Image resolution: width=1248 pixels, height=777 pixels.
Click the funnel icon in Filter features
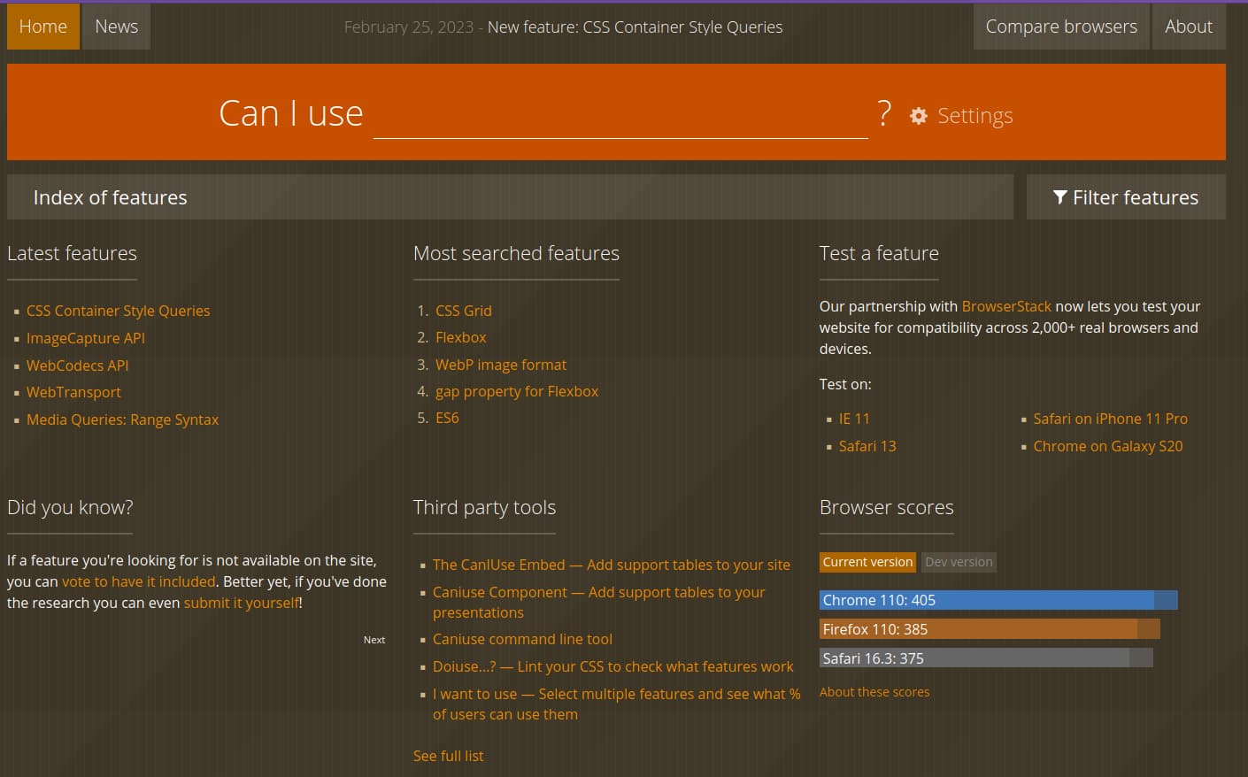1059,197
